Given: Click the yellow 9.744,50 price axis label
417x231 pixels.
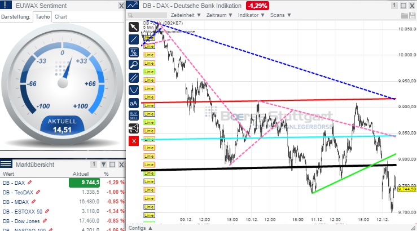Looking at the screenshot, I should pyautogui.click(x=407, y=189).
